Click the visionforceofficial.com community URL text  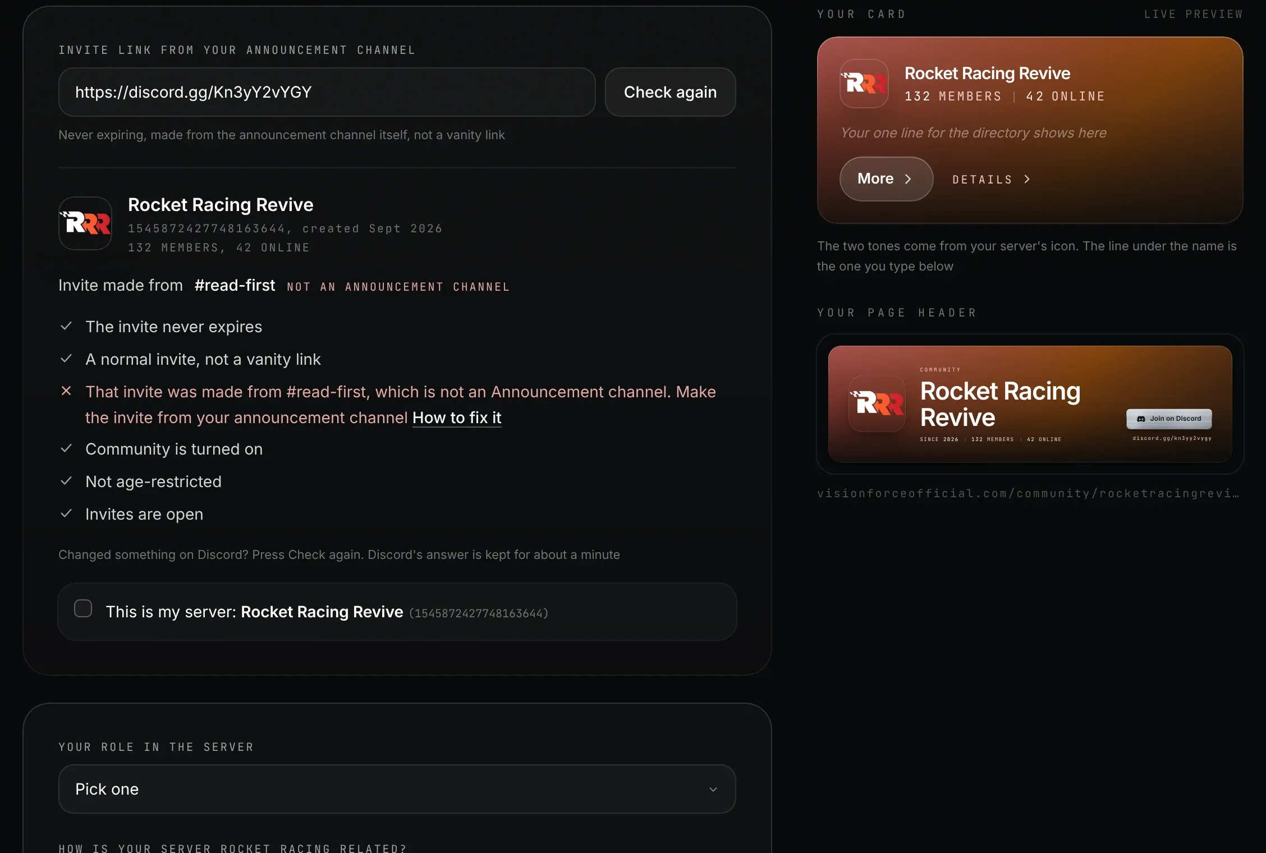[1028, 493]
